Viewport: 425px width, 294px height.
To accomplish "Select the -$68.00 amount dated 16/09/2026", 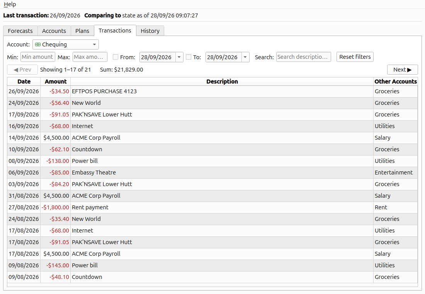I will click(x=56, y=126).
